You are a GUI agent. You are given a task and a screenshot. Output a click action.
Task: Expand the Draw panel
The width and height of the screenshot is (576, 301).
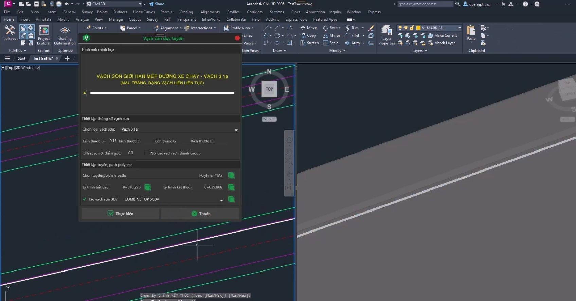[x=279, y=51]
